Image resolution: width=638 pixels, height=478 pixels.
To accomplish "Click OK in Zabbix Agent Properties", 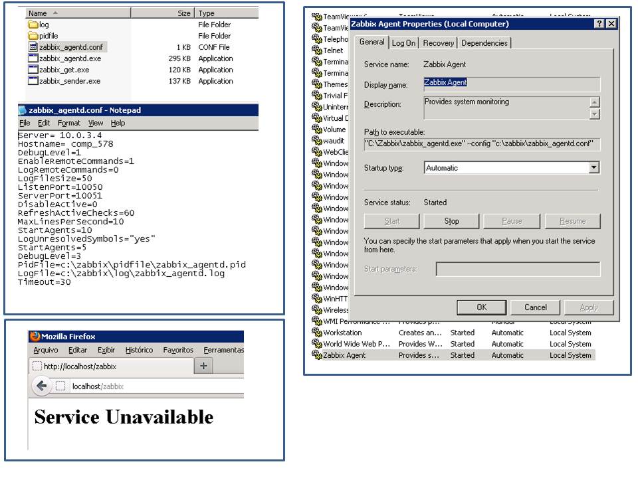I will point(481,307).
